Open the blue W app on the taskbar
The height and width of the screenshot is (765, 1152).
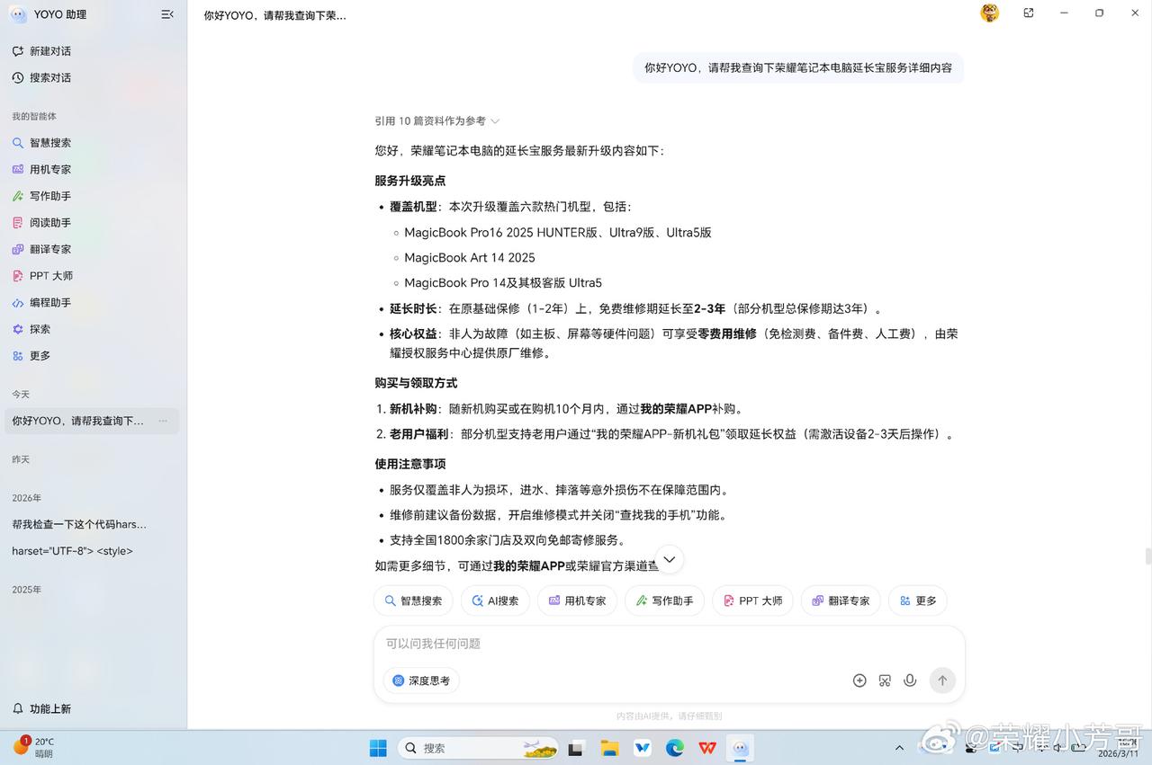[x=643, y=748]
